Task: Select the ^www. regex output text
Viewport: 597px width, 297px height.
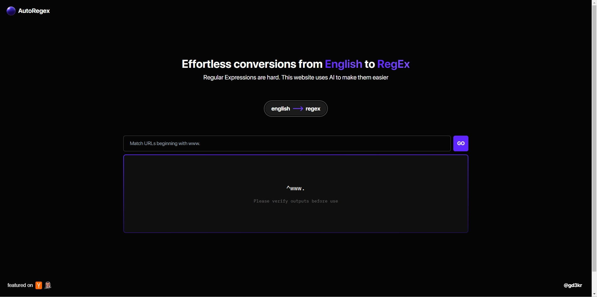Action: [x=296, y=188]
